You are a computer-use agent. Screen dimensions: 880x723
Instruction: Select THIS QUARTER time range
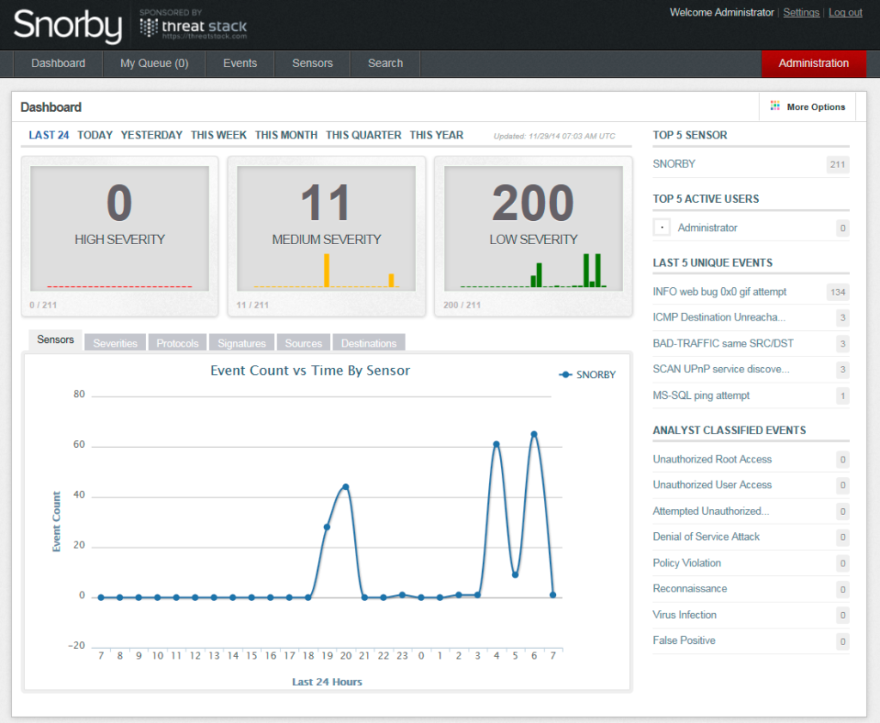pyautogui.click(x=364, y=135)
